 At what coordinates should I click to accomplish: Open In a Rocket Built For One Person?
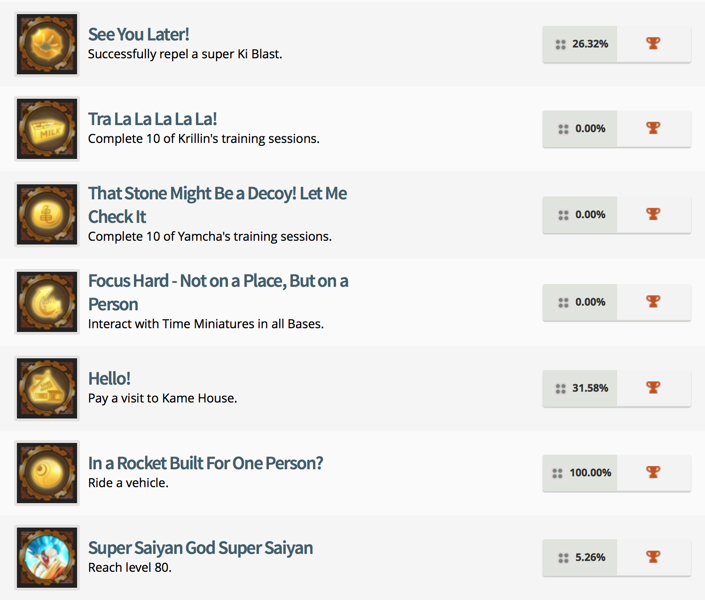tap(205, 463)
